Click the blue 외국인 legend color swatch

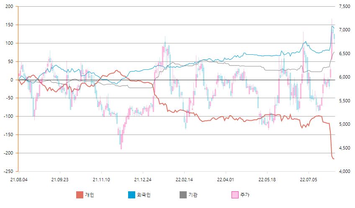point(131,195)
